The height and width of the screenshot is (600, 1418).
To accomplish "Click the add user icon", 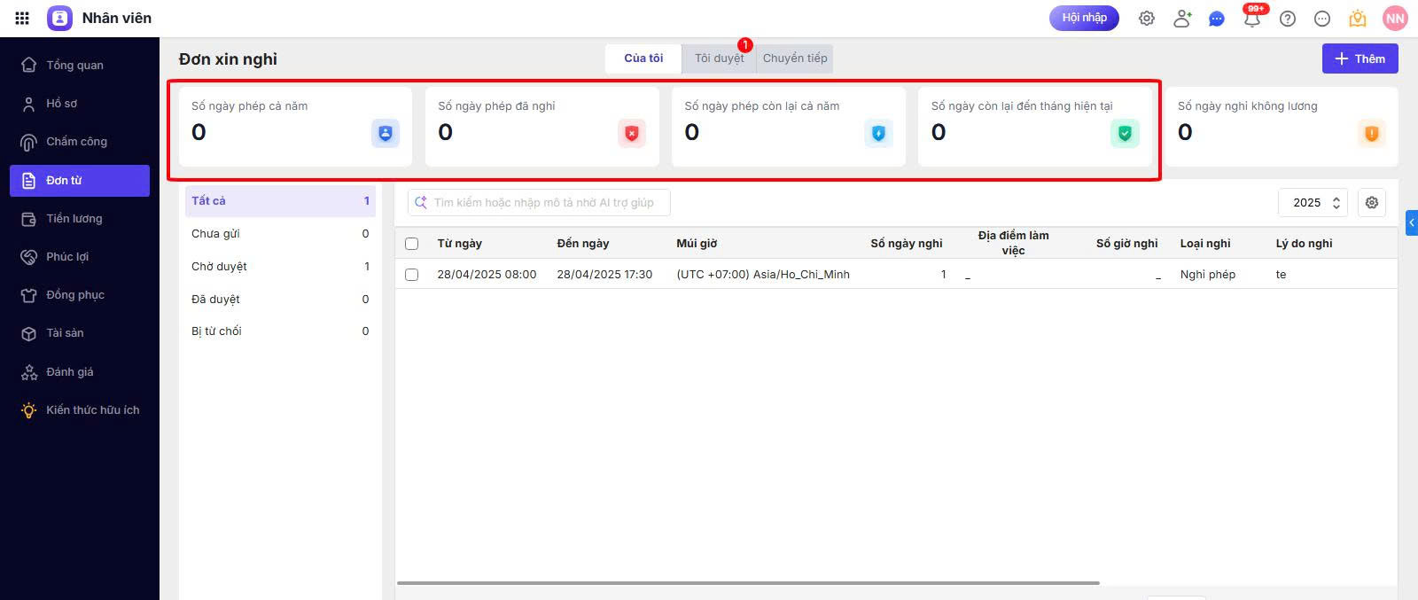I will click(x=1182, y=19).
